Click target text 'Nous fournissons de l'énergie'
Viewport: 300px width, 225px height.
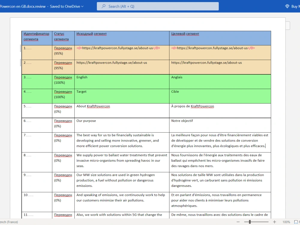tap(193, 155)
